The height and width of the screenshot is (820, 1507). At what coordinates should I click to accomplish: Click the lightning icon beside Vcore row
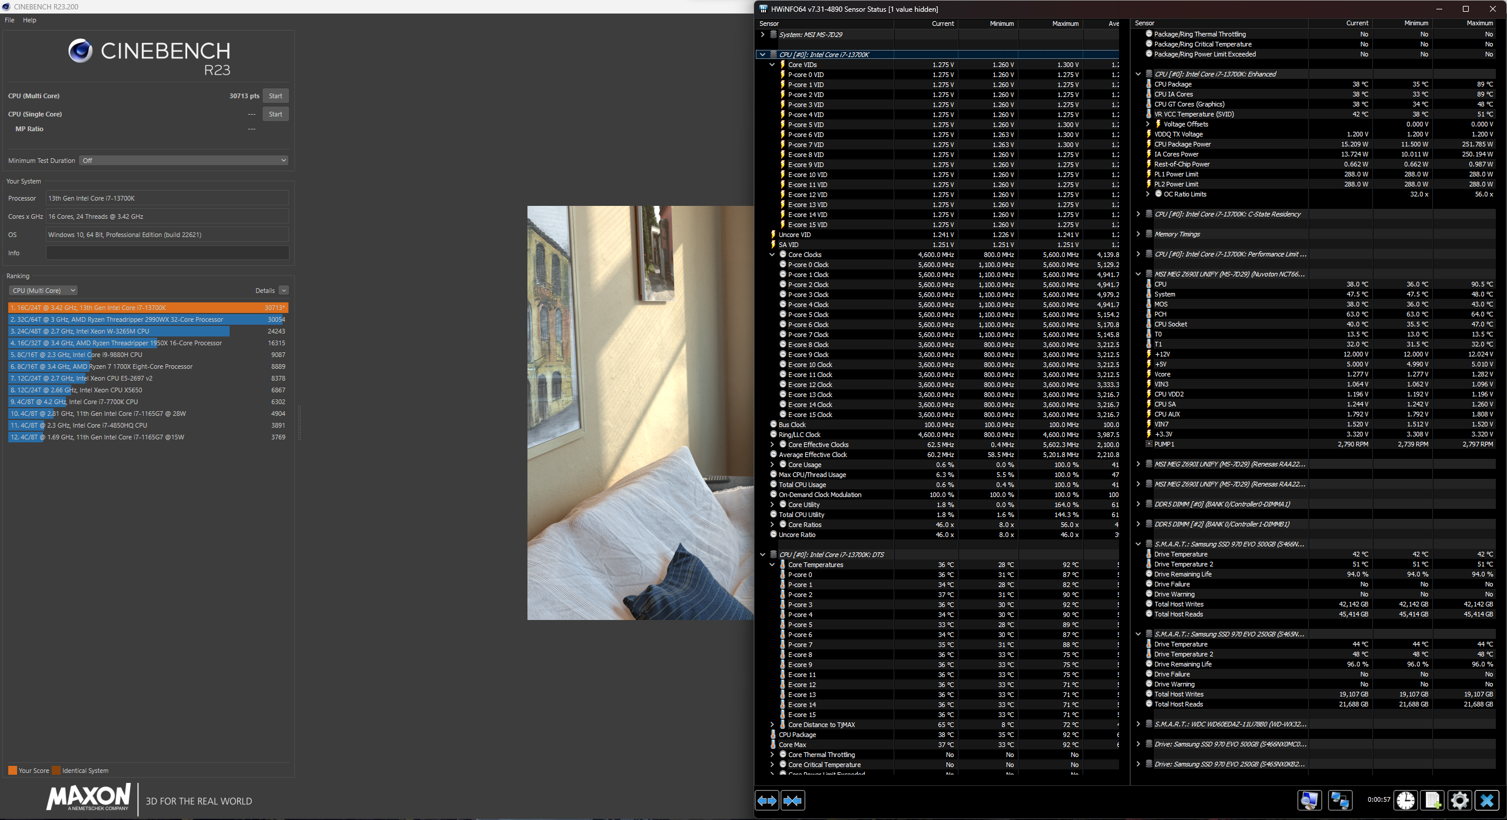click(x=1148, y=374)
